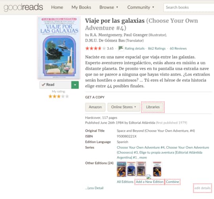The height and width of the screenshot is (199, 214).
Task: Open the first other edition thumbnail
Action: click(x=122, y=169)
